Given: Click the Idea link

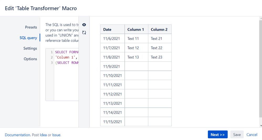Looking at the screenshot, I should point(43,135).
